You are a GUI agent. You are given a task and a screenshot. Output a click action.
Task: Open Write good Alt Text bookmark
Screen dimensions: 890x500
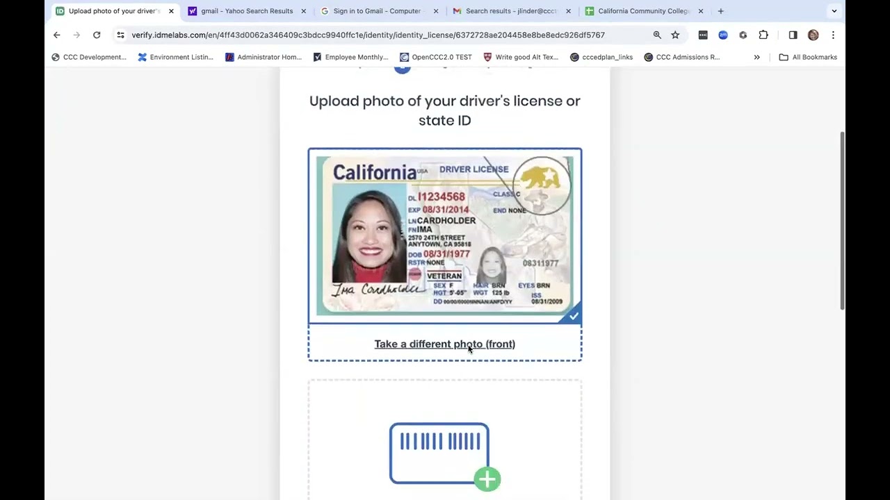521,57
